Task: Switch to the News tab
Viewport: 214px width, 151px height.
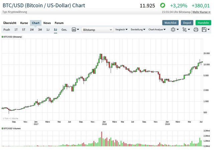Action: [47, 23]
